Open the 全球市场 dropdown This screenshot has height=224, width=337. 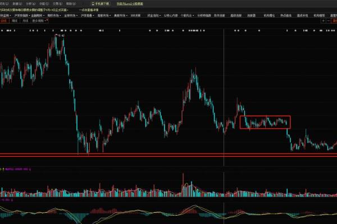(71, 15)
